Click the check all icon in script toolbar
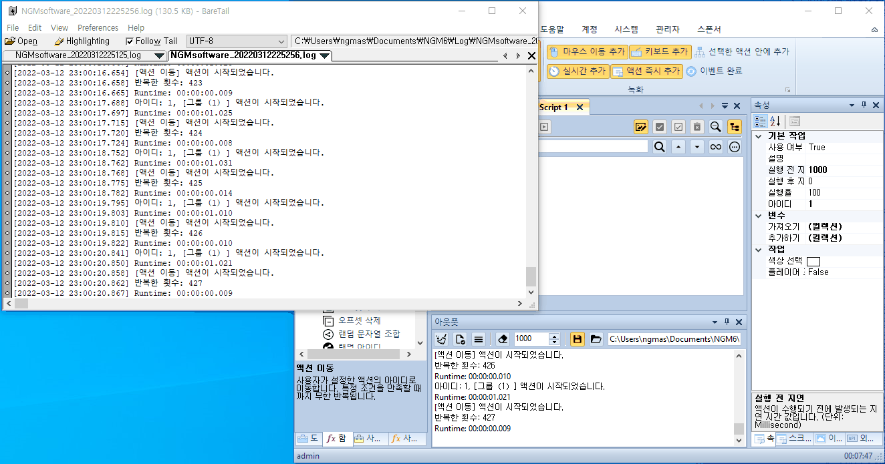Screen dimensions: 885x464 [660, 127]
